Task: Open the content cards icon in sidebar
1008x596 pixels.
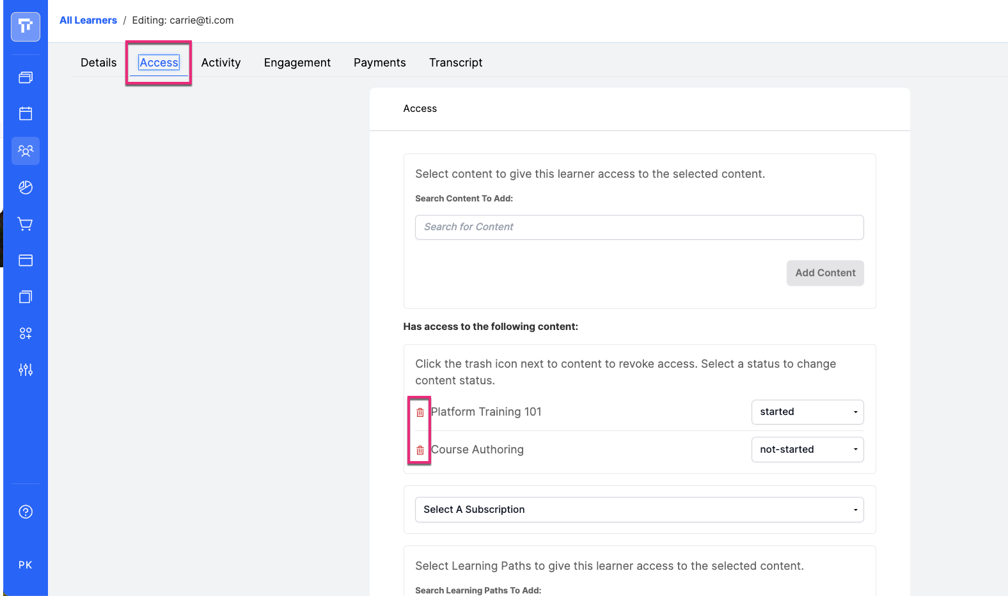Action: tap(26, 77)
